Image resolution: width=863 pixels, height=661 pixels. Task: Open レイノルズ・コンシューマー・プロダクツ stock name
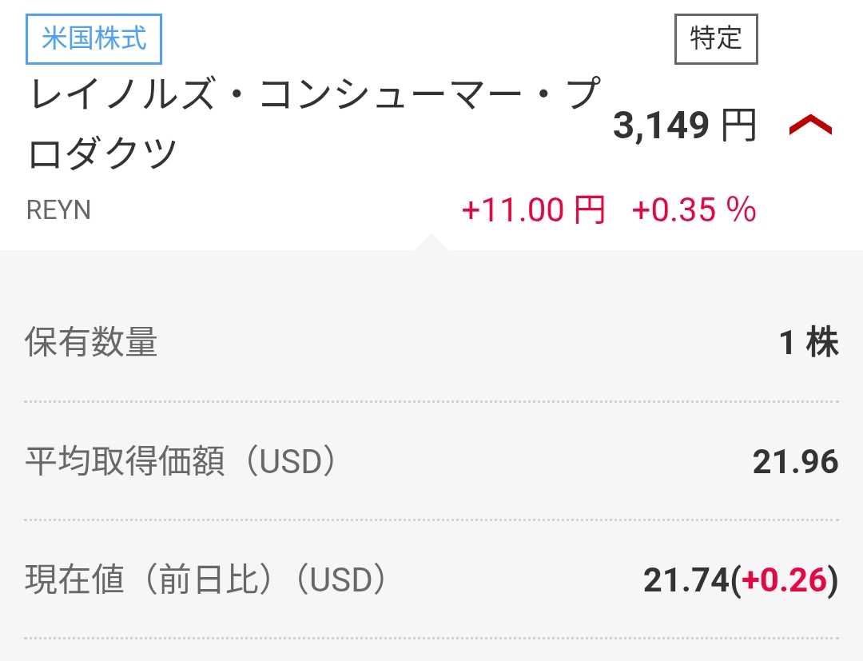click(x=312, y=124)
